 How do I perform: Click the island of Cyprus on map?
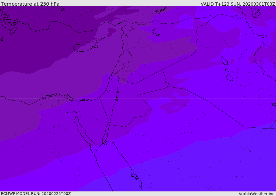[x=88, y=46]
